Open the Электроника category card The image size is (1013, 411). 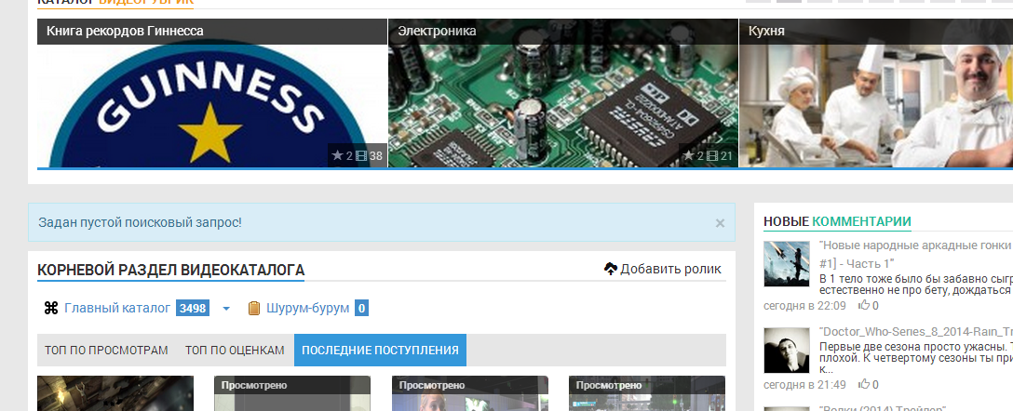pyautogui.click(x=562, y=93)
